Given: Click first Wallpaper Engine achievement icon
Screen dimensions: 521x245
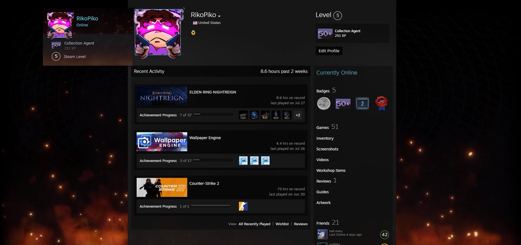Looking at the screenshot, I should [x=243, y=161].
